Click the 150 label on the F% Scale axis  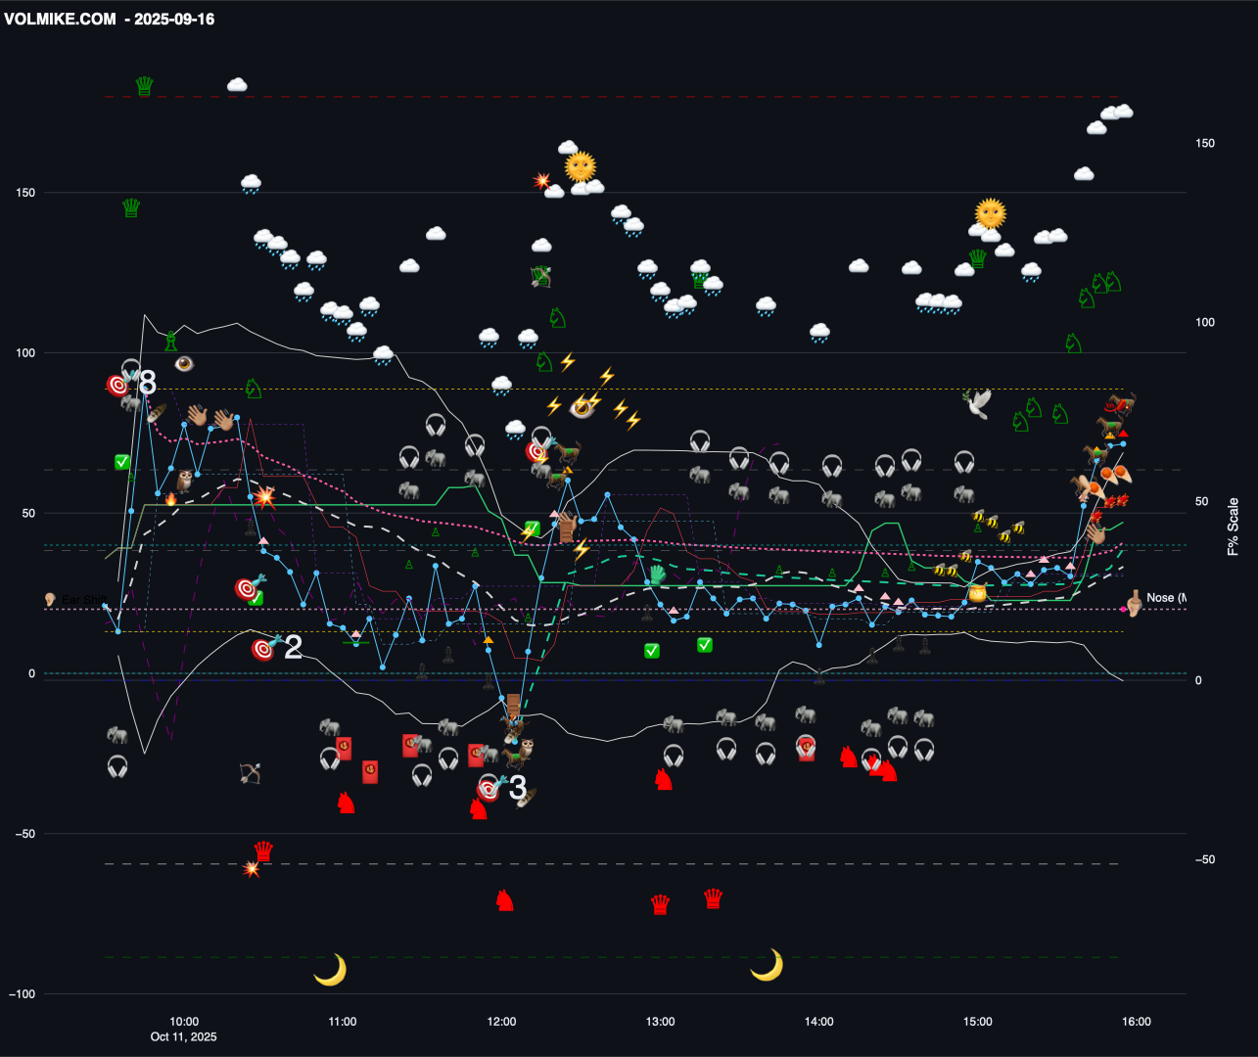[x=1205, y=144]
